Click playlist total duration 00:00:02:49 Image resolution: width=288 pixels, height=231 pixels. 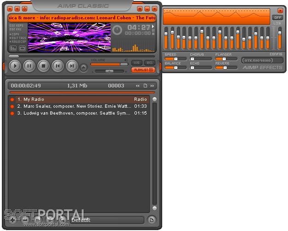tap(26, 86)
